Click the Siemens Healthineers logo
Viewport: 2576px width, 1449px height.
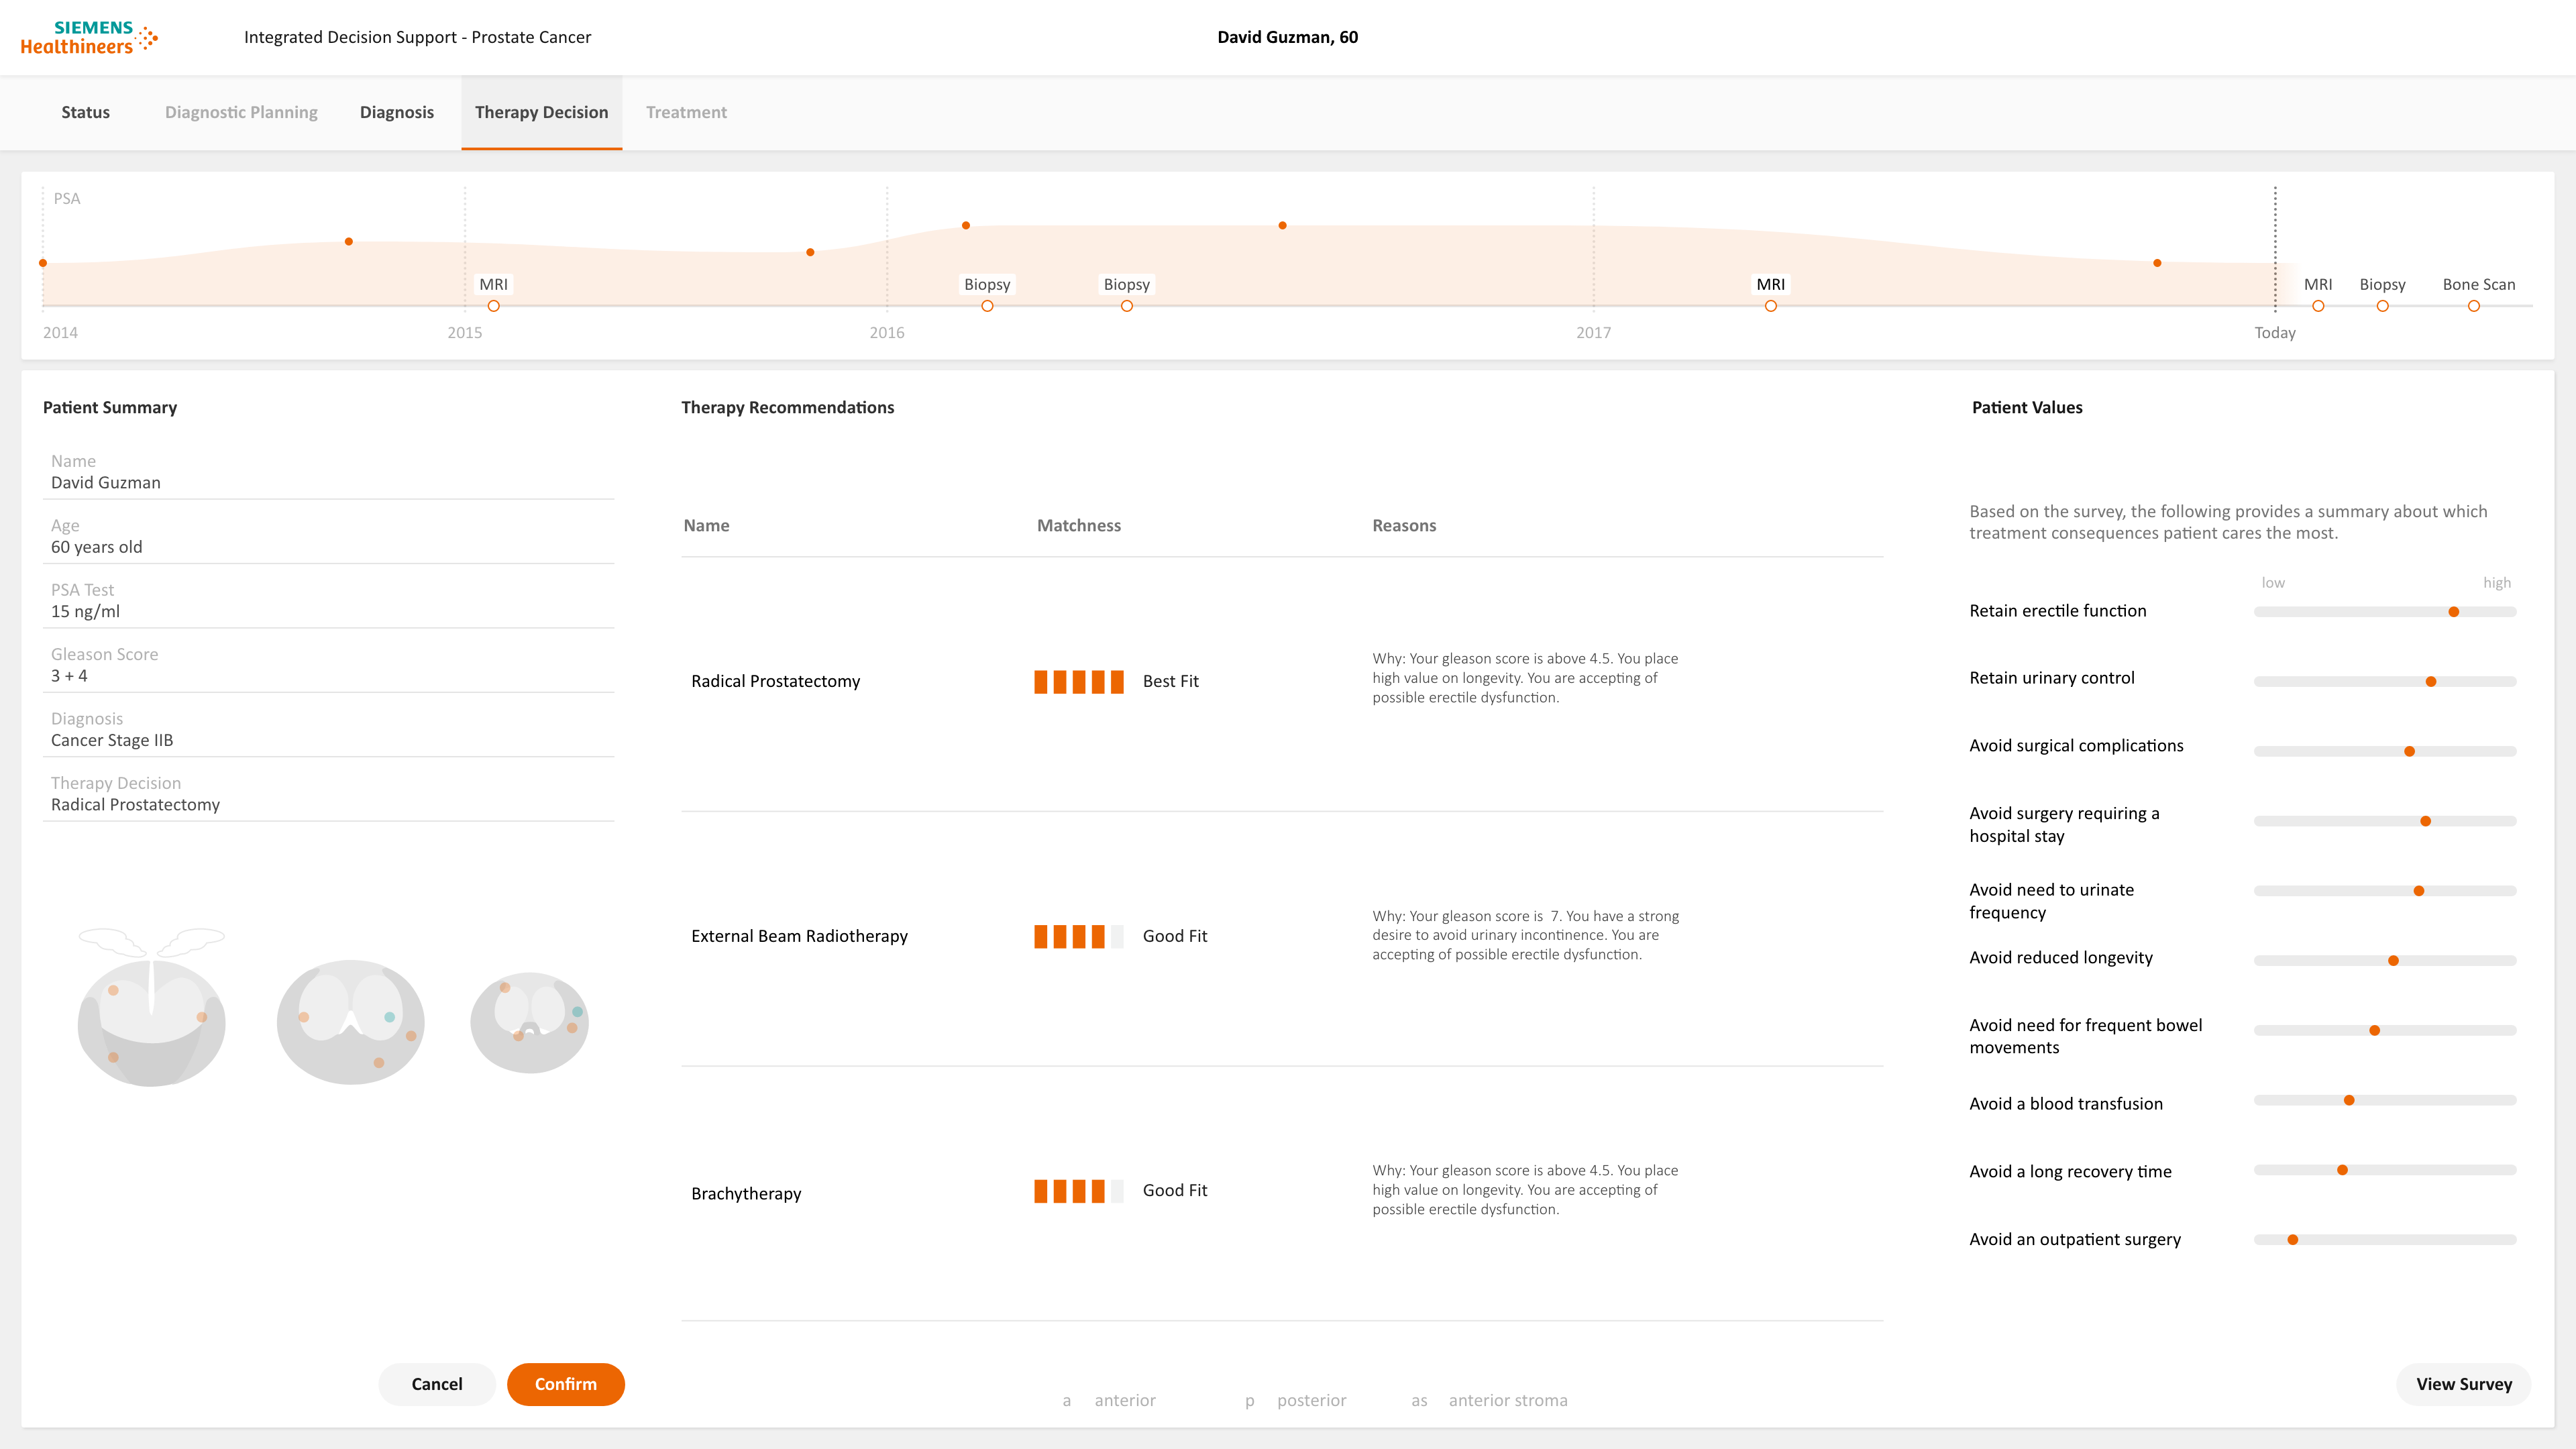[x=89, y=37]
